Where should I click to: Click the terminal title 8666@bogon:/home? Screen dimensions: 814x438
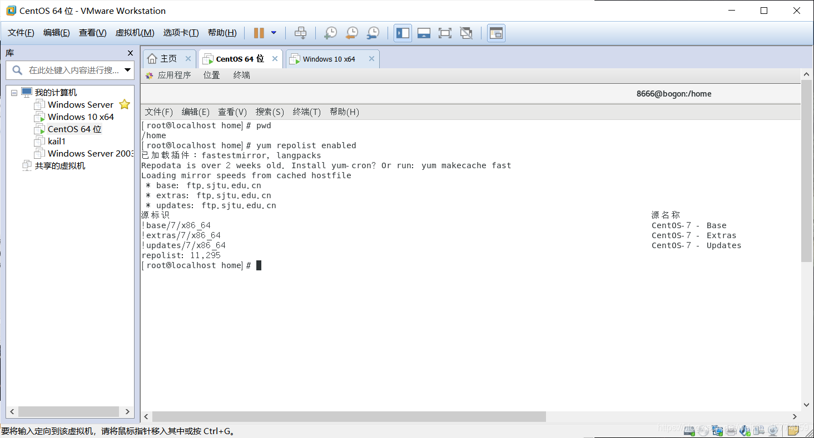[674, 94]
